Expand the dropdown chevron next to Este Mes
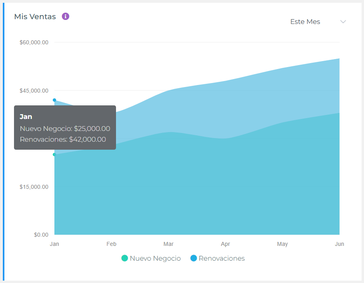This screenshot has width=364, height=283. click(343, 22)
